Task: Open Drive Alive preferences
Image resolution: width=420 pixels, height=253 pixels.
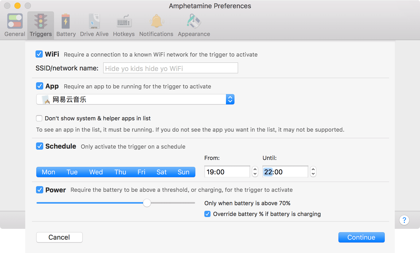Action: 94,21
